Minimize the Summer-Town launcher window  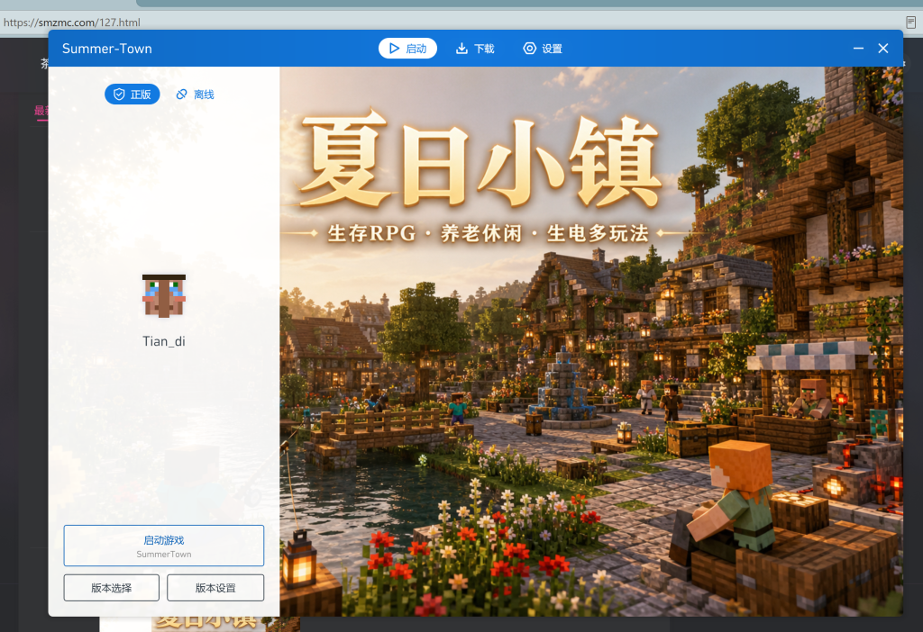858,49
